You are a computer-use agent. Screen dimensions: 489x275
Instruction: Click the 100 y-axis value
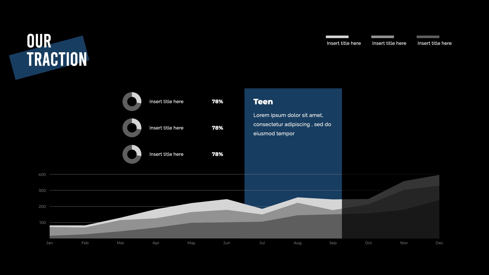pyautogui.click(x=43, y=223)
